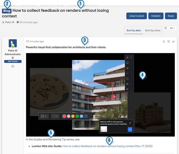Share post #1 using the share icon

point(164,42)
